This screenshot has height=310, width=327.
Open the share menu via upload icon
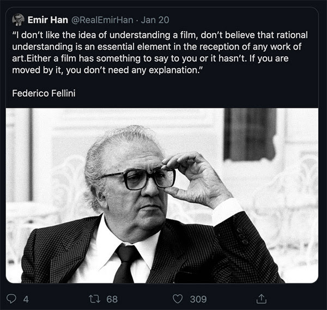[x=261, y=299]
